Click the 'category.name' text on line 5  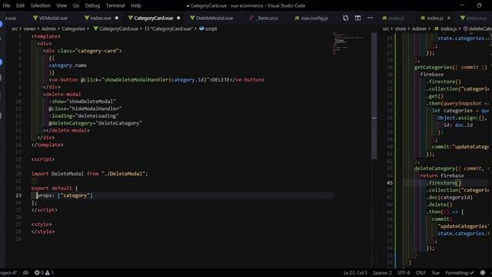pos(68,65)
